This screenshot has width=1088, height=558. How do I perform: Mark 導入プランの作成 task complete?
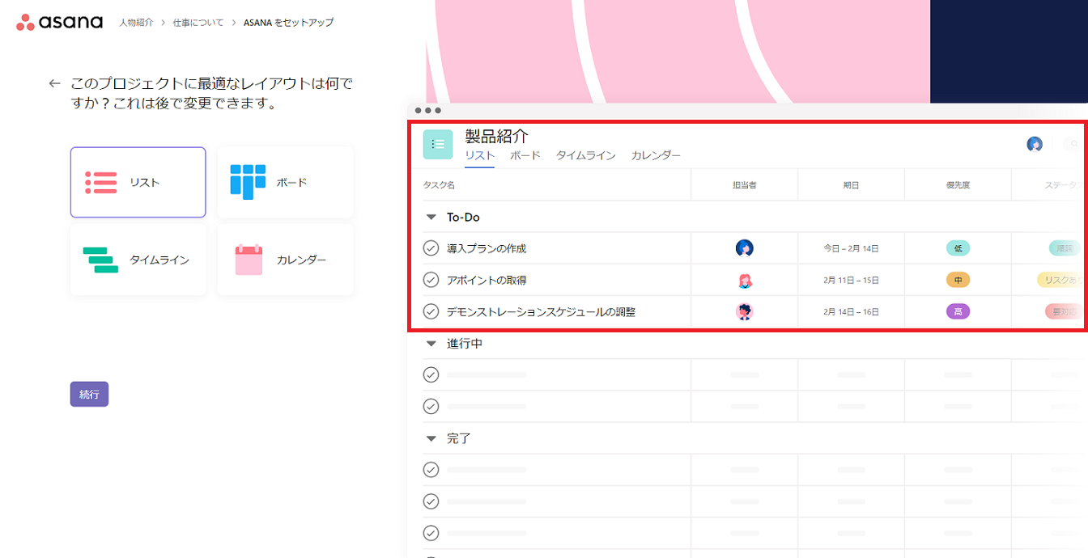[431, 248]
